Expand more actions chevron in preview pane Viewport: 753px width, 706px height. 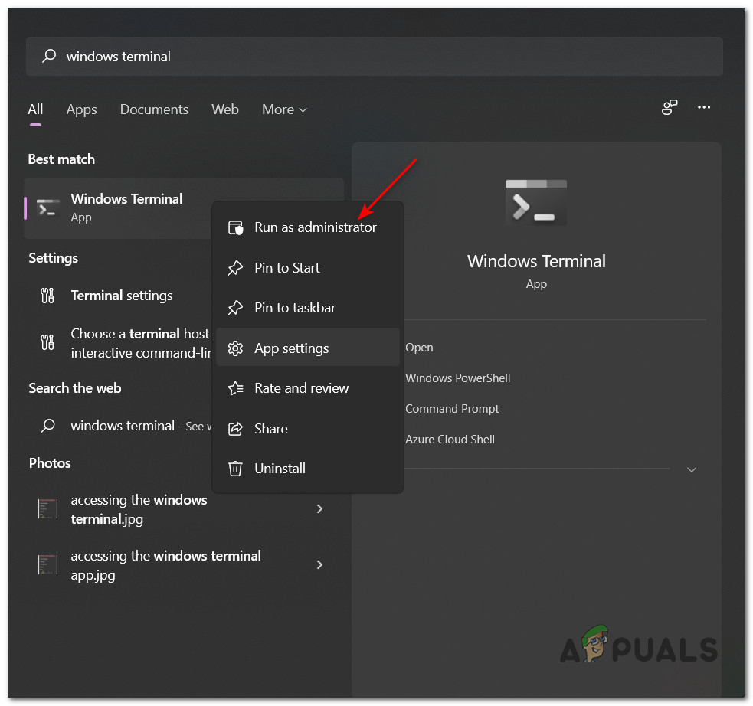click(x=692, y=470)
